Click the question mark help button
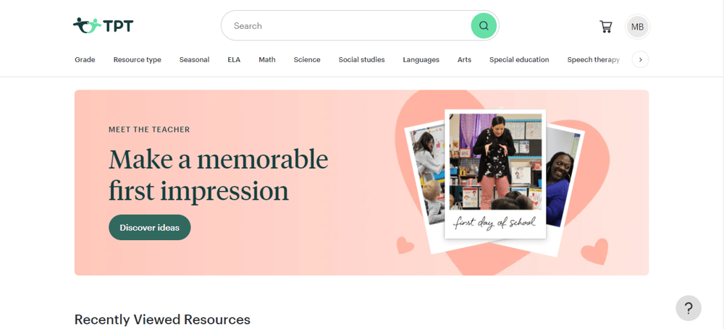Viewport: 724px width, 329px height. pyautogui.click(x=688, y=308)
